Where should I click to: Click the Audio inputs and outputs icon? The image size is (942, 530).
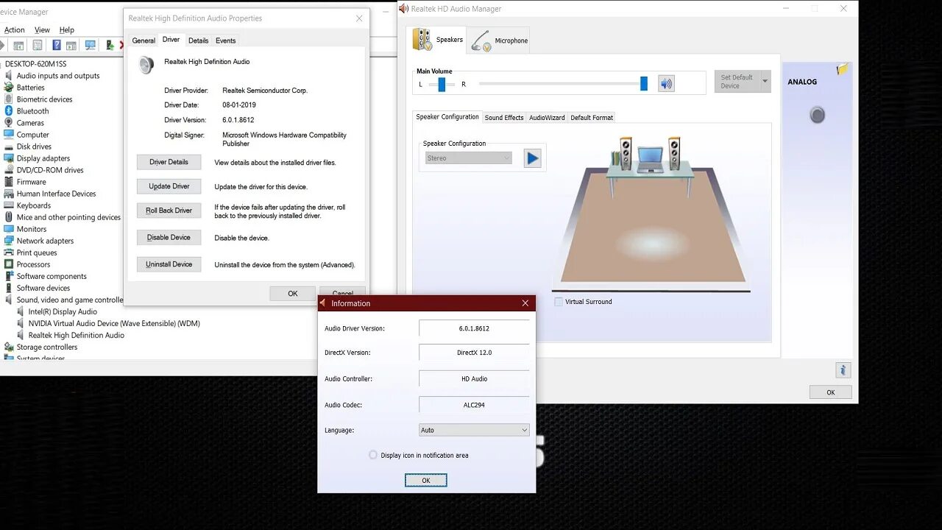click(9, 76)
